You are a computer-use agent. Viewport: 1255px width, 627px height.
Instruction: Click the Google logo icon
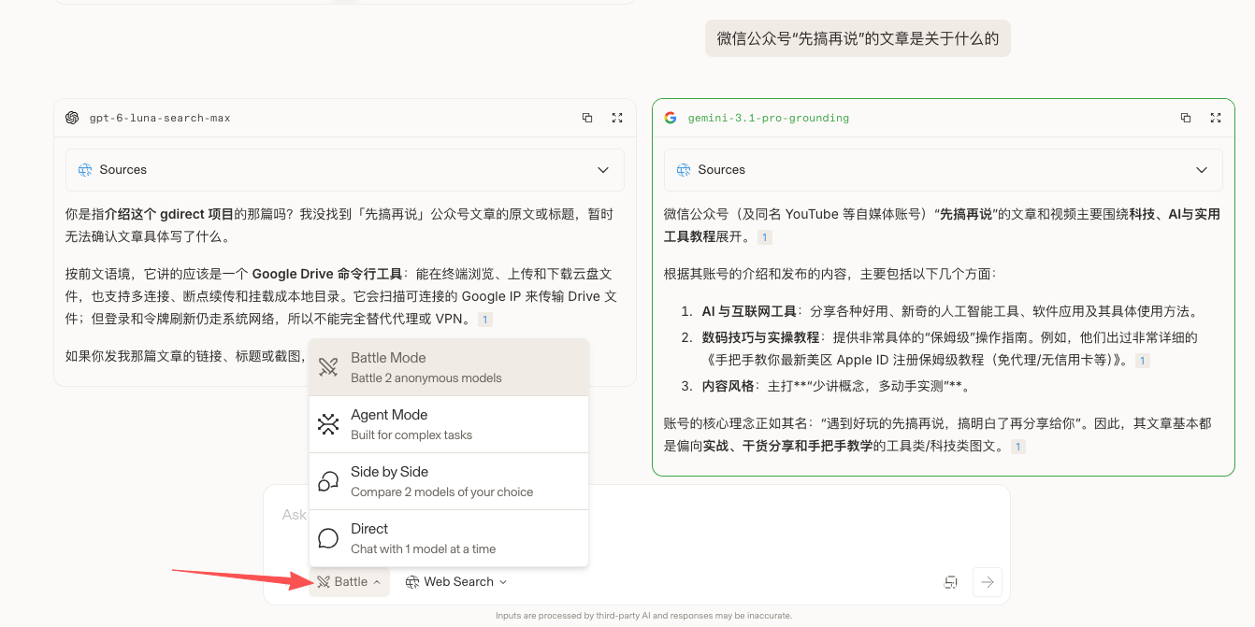(x=671, y=118)
